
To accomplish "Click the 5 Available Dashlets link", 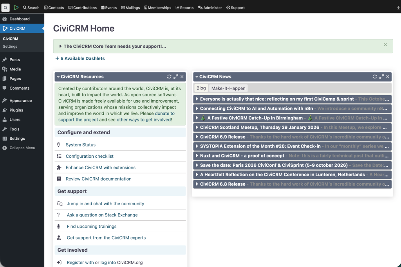I will (80, 58).
